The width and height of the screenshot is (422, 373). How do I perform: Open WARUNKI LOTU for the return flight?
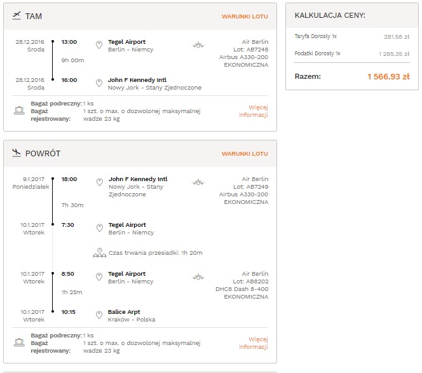coord(245,154)
